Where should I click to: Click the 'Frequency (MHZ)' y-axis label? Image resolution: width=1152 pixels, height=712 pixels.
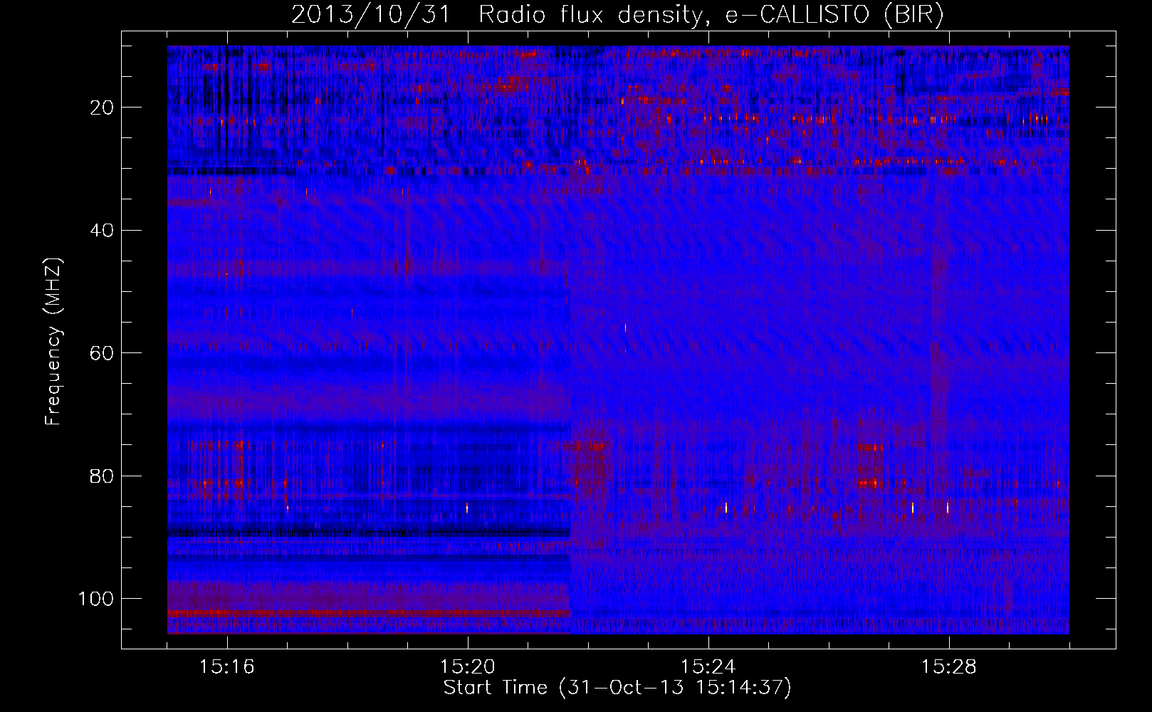tap(53, 342)
